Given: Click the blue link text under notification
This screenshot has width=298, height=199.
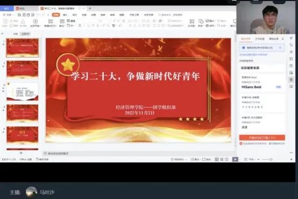Looking at the screenshot, I should coord(253,55).
